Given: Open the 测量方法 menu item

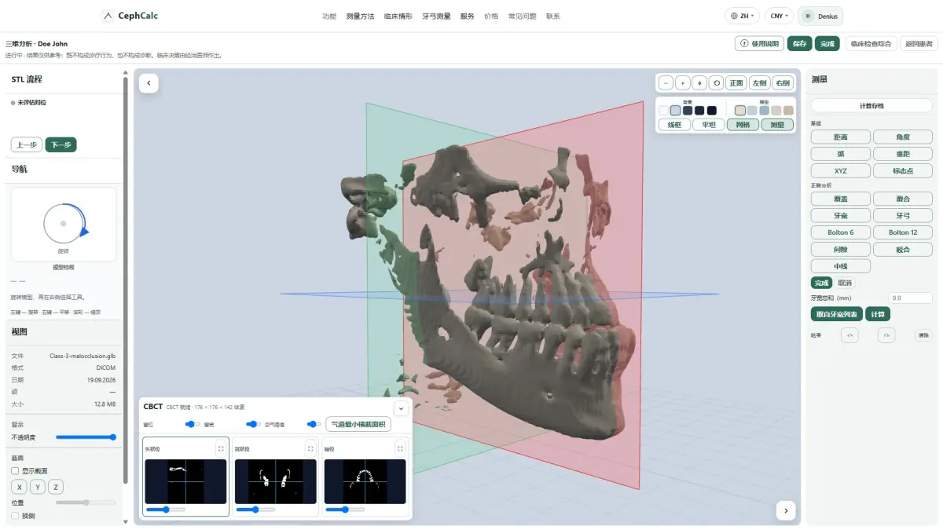Looking at the screenshot, I should 360,16.
